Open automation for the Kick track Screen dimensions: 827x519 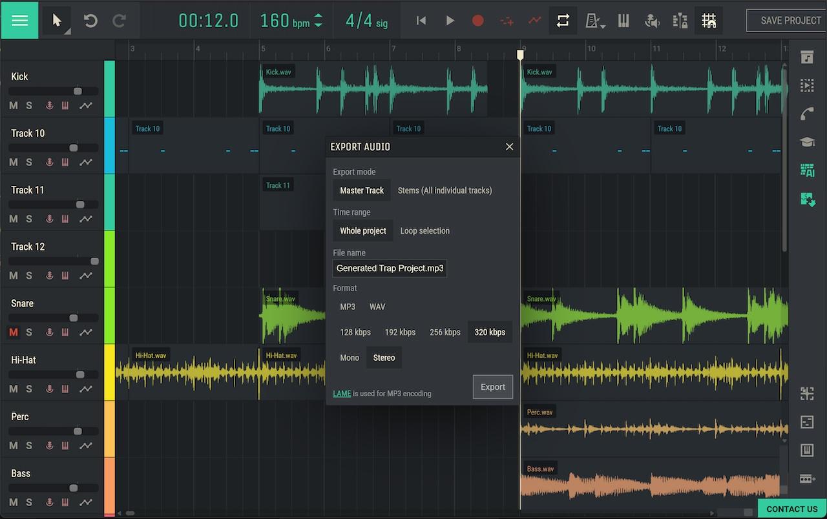85,105
